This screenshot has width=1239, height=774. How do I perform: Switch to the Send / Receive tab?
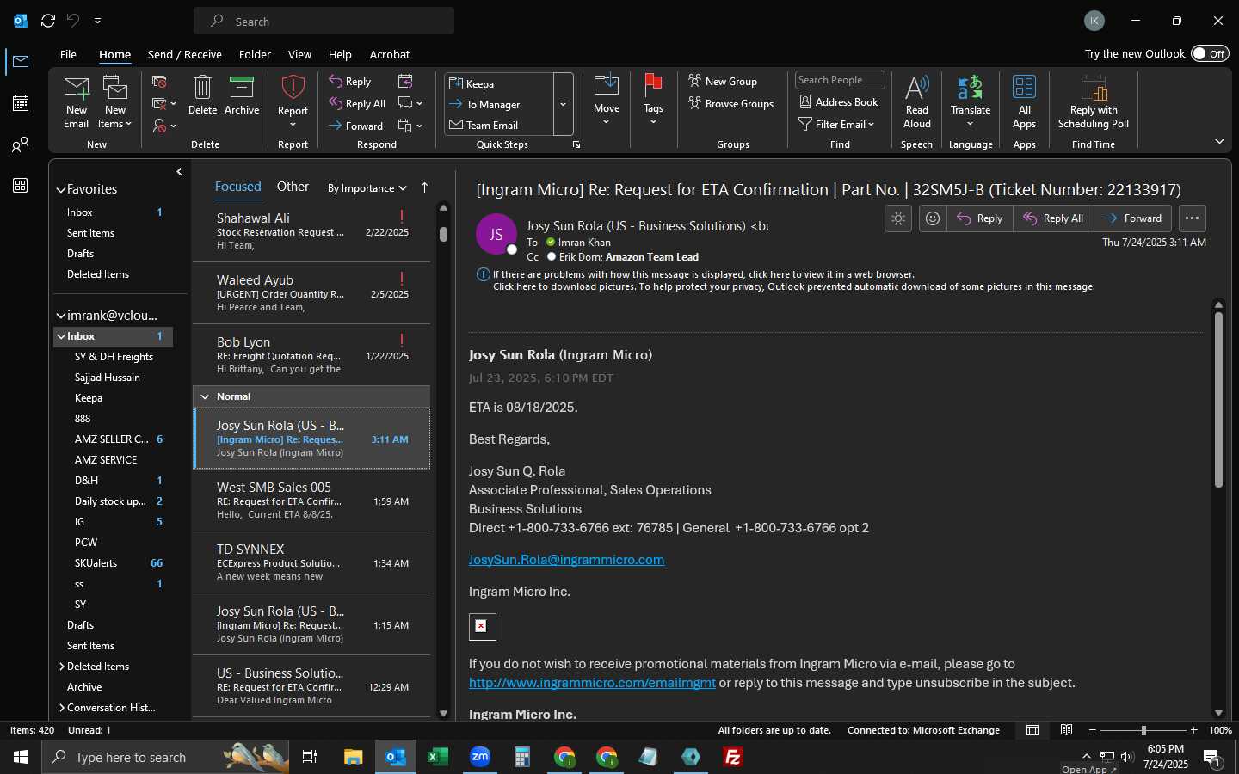point(185,54)
